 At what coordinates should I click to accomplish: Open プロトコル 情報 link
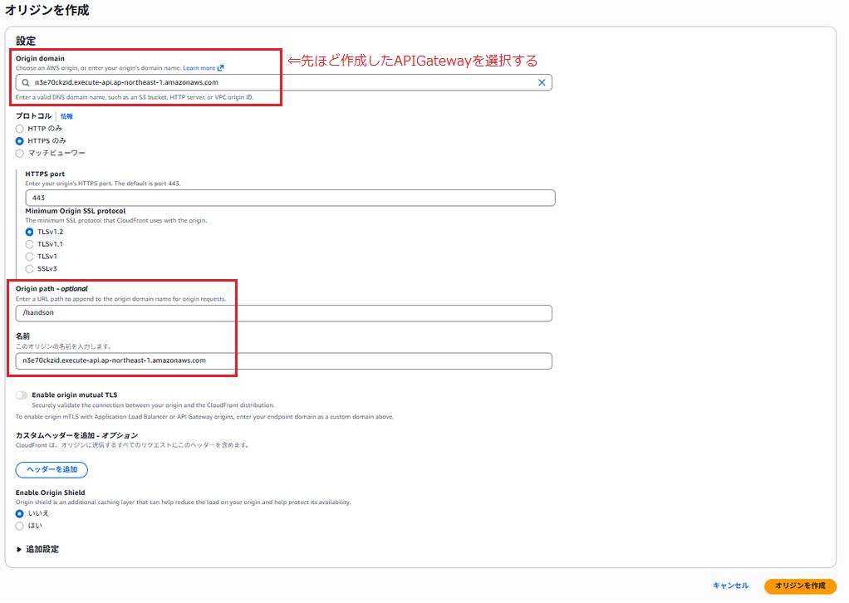66,116
